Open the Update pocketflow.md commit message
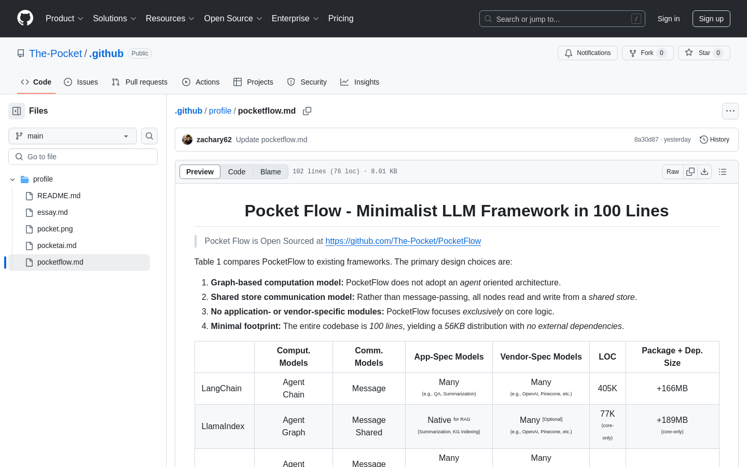 (x=272, y=140)
